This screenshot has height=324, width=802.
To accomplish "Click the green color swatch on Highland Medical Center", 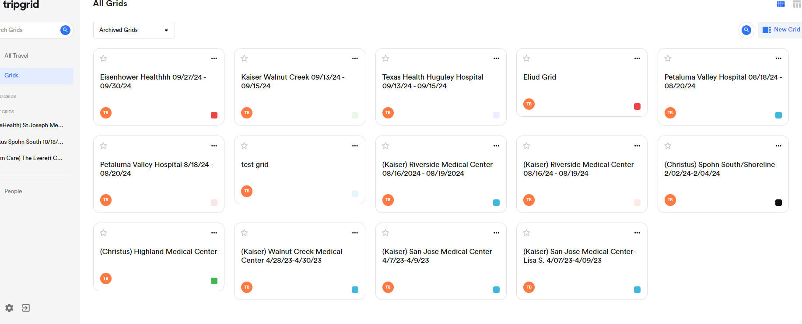I will coord(214,281).
